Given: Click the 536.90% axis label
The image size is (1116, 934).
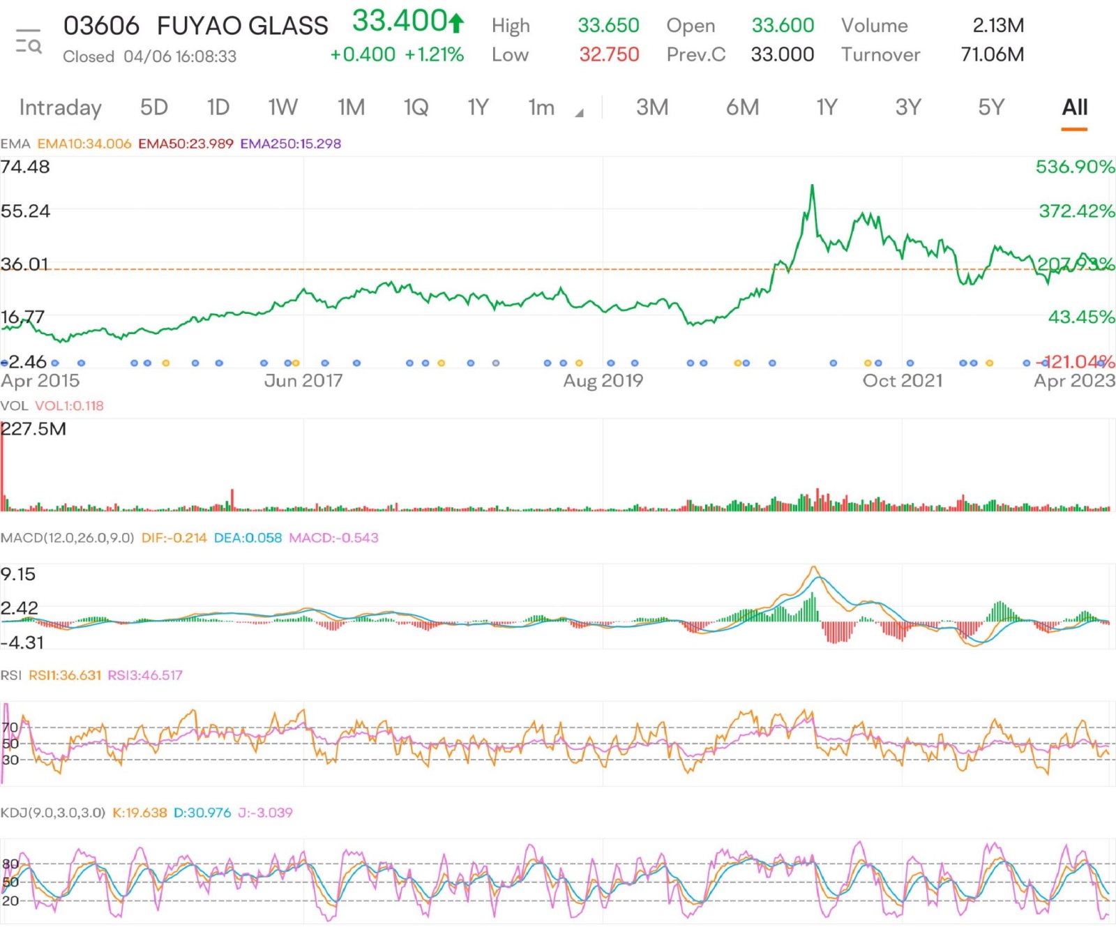Looking at the screenshot, I should coord(1075,167).
